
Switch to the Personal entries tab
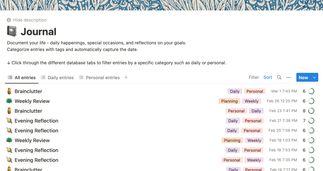click(x=99, y=78)
